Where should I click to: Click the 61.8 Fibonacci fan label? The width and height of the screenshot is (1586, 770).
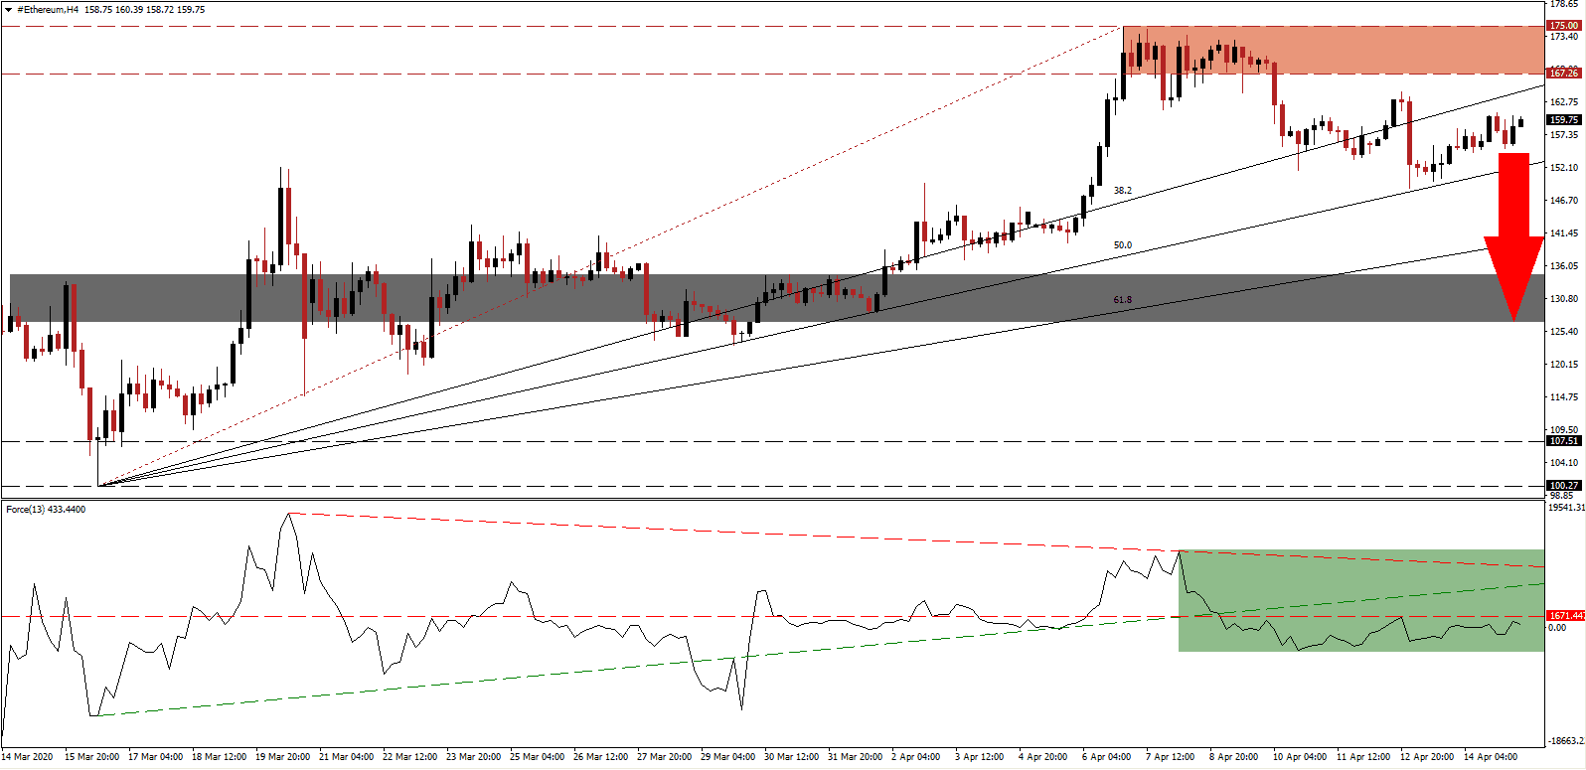(x=1122, y=299)
